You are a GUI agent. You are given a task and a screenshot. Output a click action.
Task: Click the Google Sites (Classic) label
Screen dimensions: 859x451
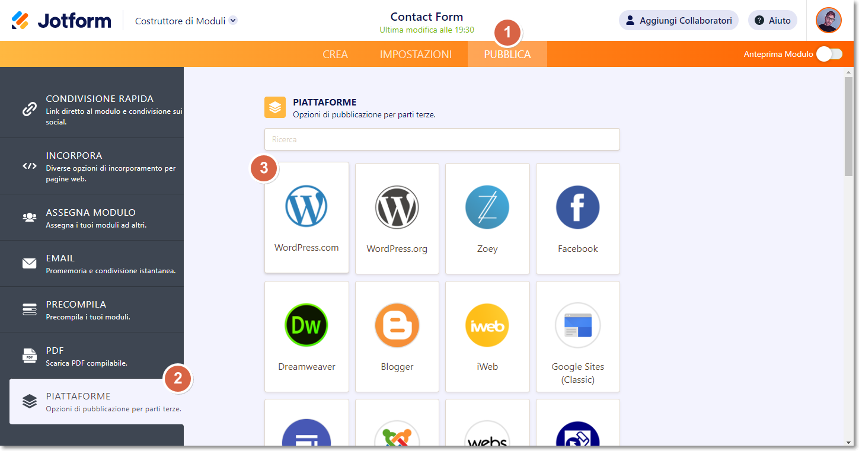pyautogui.click(x=577, y=373)
